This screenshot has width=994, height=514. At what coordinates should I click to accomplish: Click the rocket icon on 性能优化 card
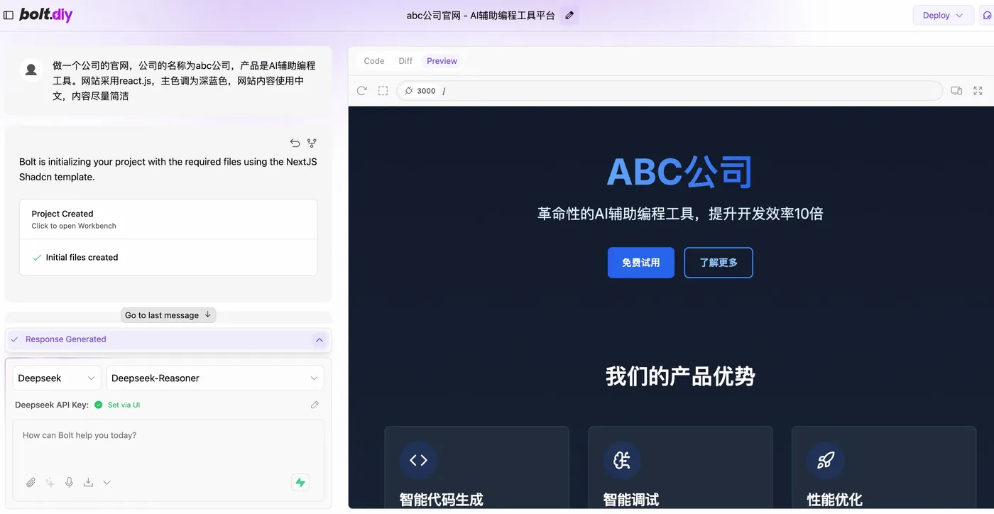pyautogui.click(x=825, y=460)
